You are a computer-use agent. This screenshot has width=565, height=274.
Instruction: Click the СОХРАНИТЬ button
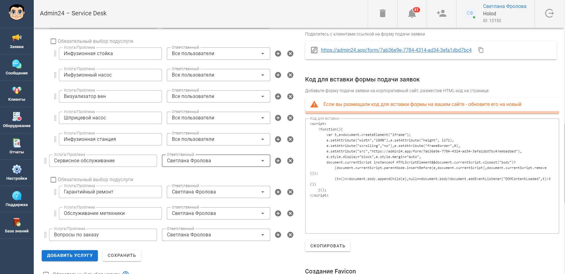point(122,256)
